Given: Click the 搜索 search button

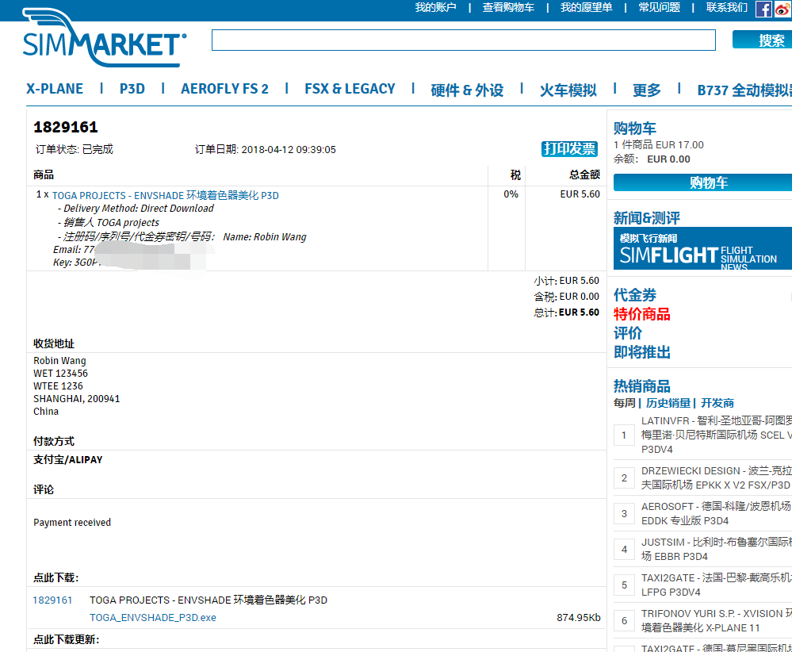Looking at the screenshot, I should click(762, 40).
